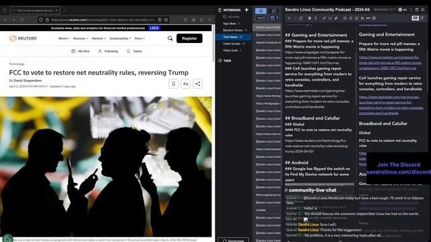The height and width of the screenshot is (242, 431).
Task: Open note in external editor icon
Action: tap(301, 18)
